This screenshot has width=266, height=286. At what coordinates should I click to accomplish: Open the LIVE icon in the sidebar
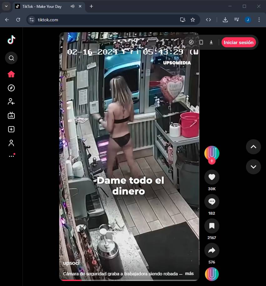[x=11, y=115]
